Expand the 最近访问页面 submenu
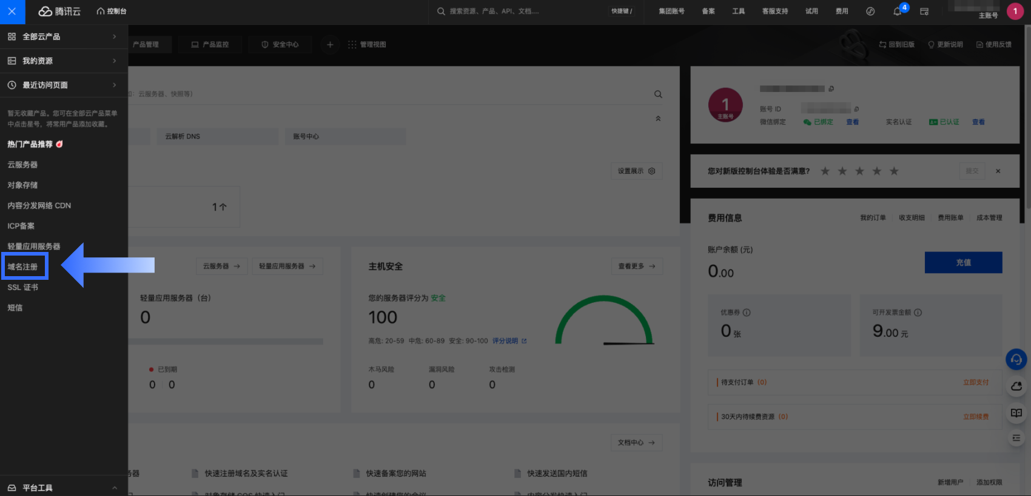 tap(64, 85)
